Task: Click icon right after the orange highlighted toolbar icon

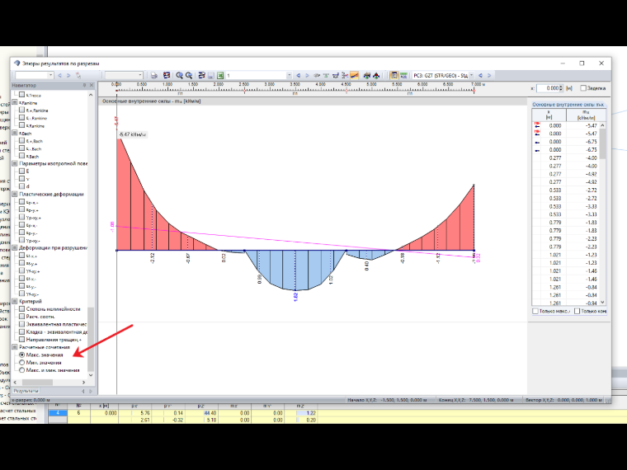Action: tap(366, 76)
